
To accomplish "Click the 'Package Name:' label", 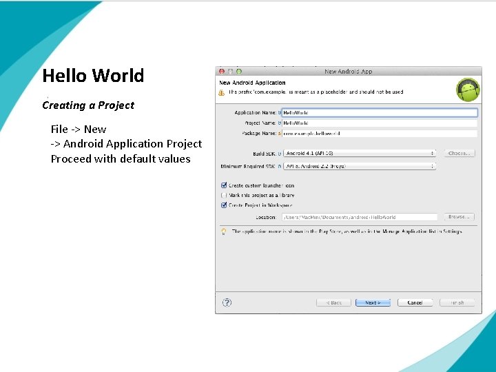I will pos(259,134).
